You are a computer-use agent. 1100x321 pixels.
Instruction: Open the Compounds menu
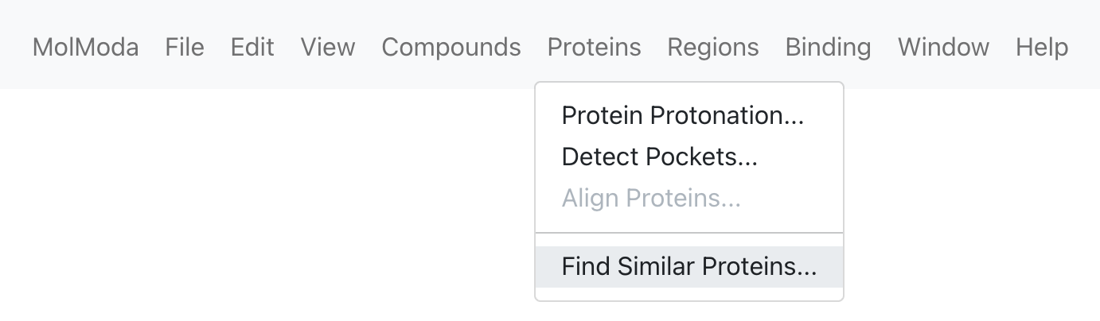[451, 47]
